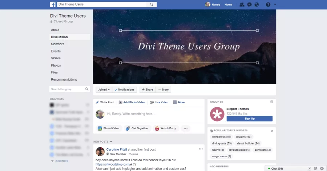327x171 pixels.
Task: Open friend requests icon
Action: pyautogui.click(x=242, y=4)
